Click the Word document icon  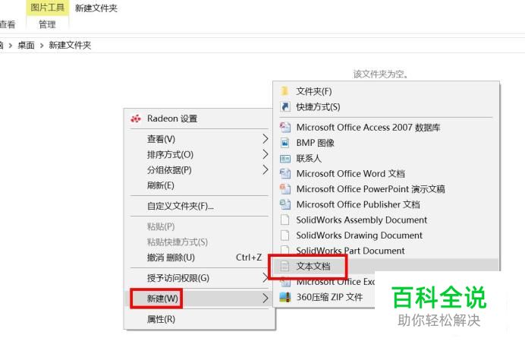(285, 174)
